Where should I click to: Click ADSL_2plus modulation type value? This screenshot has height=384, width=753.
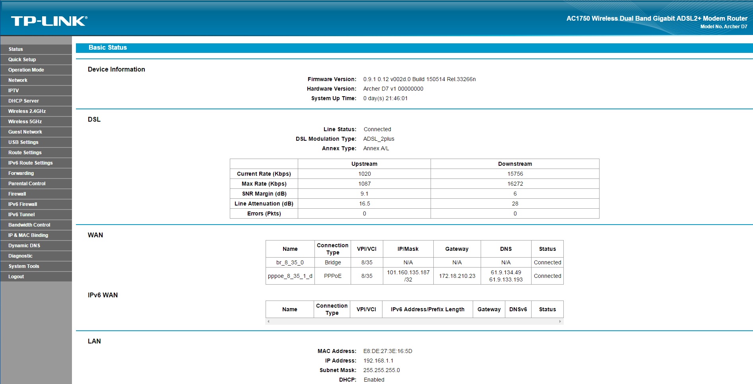(x=379, y=139)
